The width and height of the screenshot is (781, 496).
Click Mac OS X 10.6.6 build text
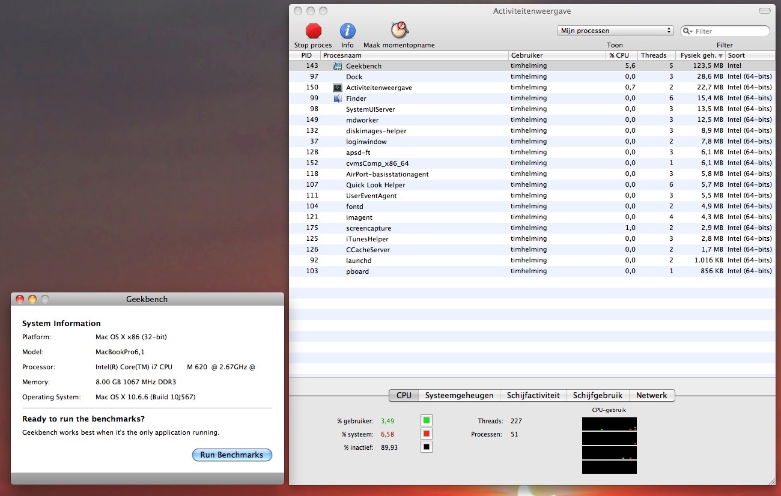pos(145,397)
